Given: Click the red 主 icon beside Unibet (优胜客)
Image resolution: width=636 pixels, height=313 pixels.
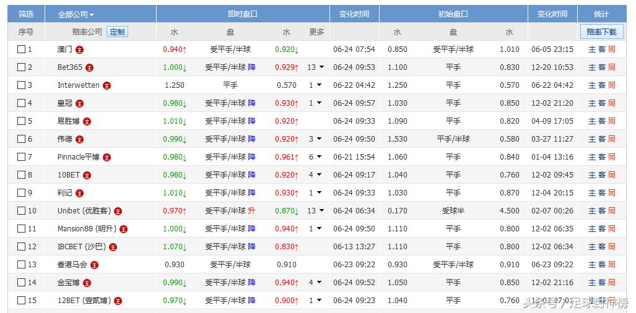Looking at the screenshot, I should 118,211.
